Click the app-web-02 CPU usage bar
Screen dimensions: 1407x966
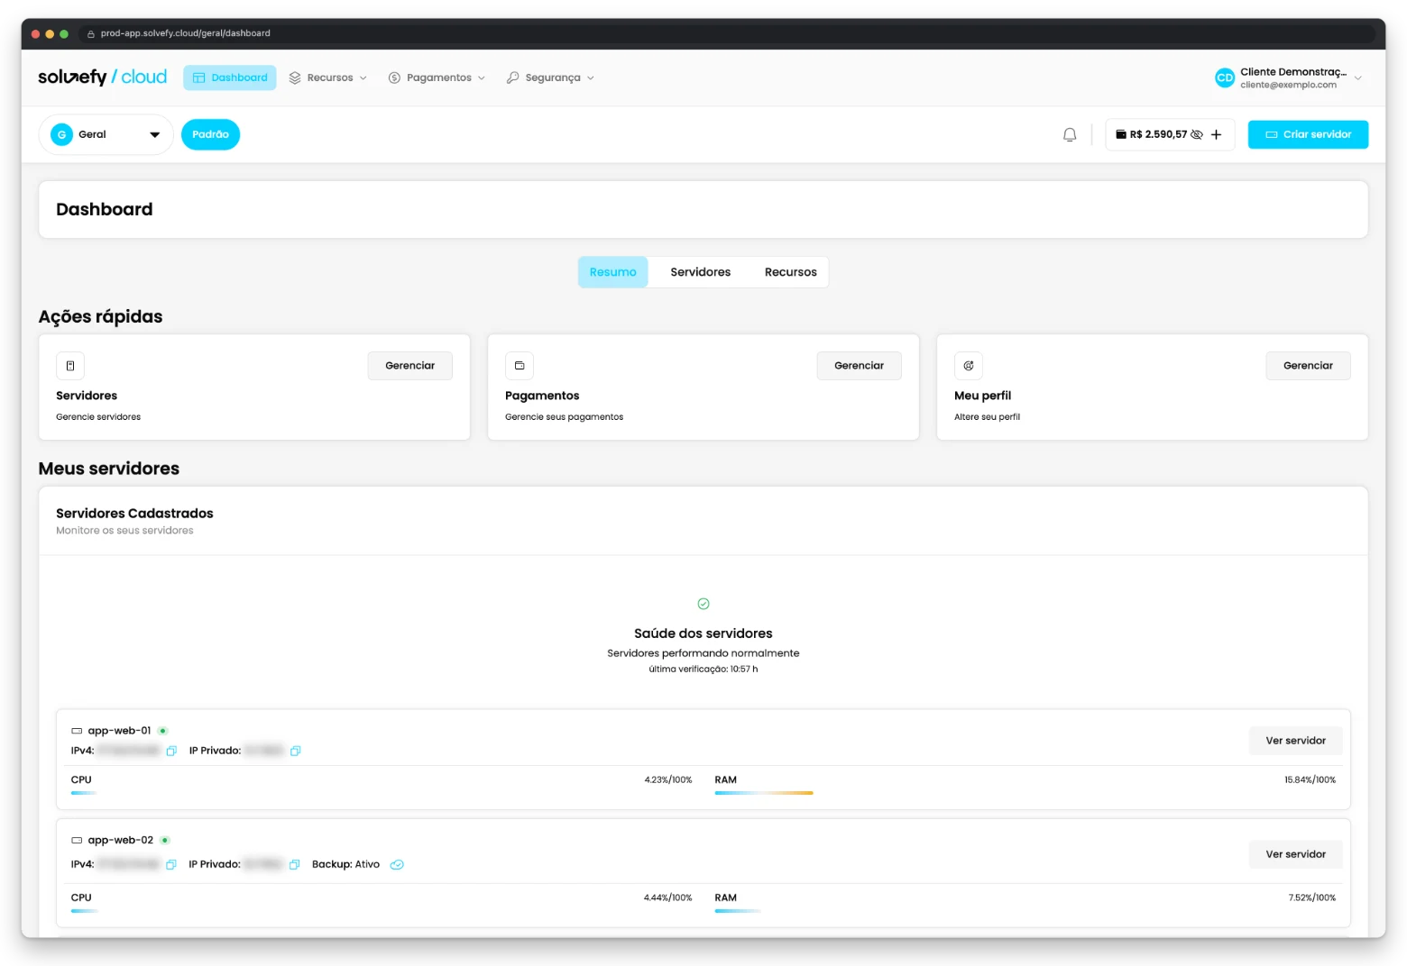pyautogui.click(x=85, y=911)
